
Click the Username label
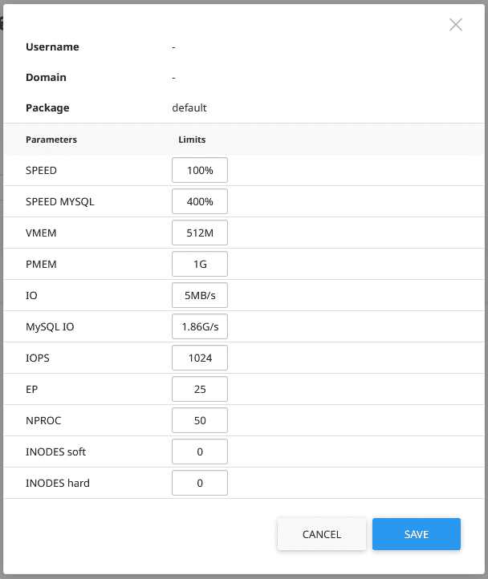52,47
